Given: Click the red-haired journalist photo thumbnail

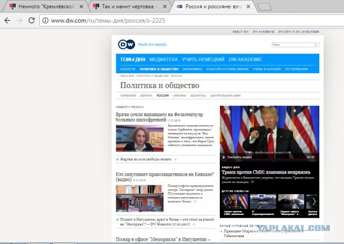Looking at the screenshot, I should [x=140, y=138].
